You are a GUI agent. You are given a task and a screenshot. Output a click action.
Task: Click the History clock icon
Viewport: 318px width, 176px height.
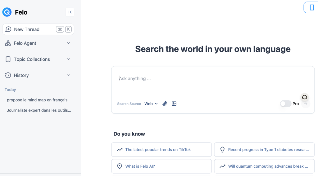(x=8, y=75)
